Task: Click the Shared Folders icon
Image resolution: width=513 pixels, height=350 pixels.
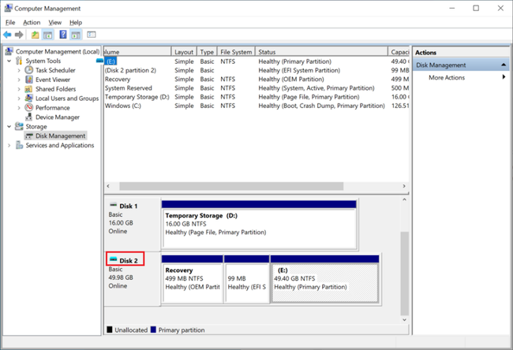Action: [28, 89]
